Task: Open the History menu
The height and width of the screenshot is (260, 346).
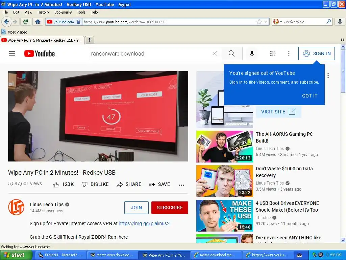Action: pos(43,12)
